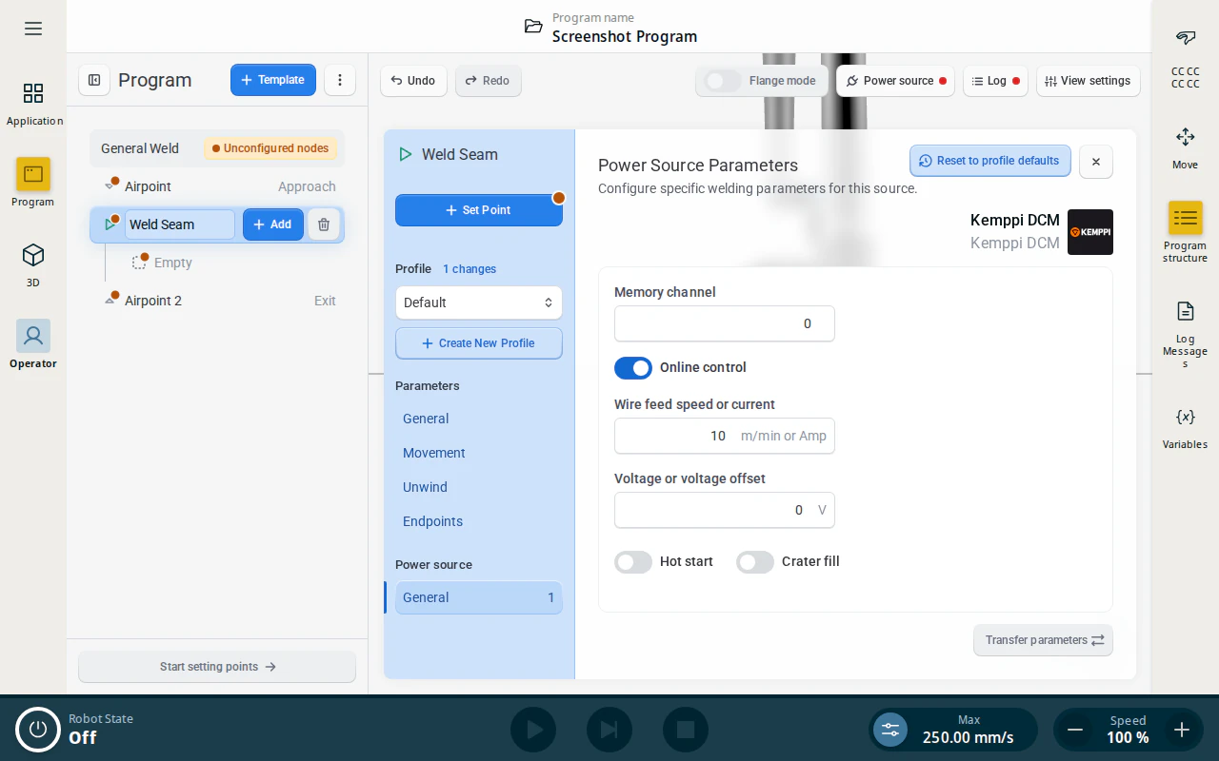Click Reset to profile defaults
Image resolution: width=1219 pixels, height=761 pixels.
point(990,161)
